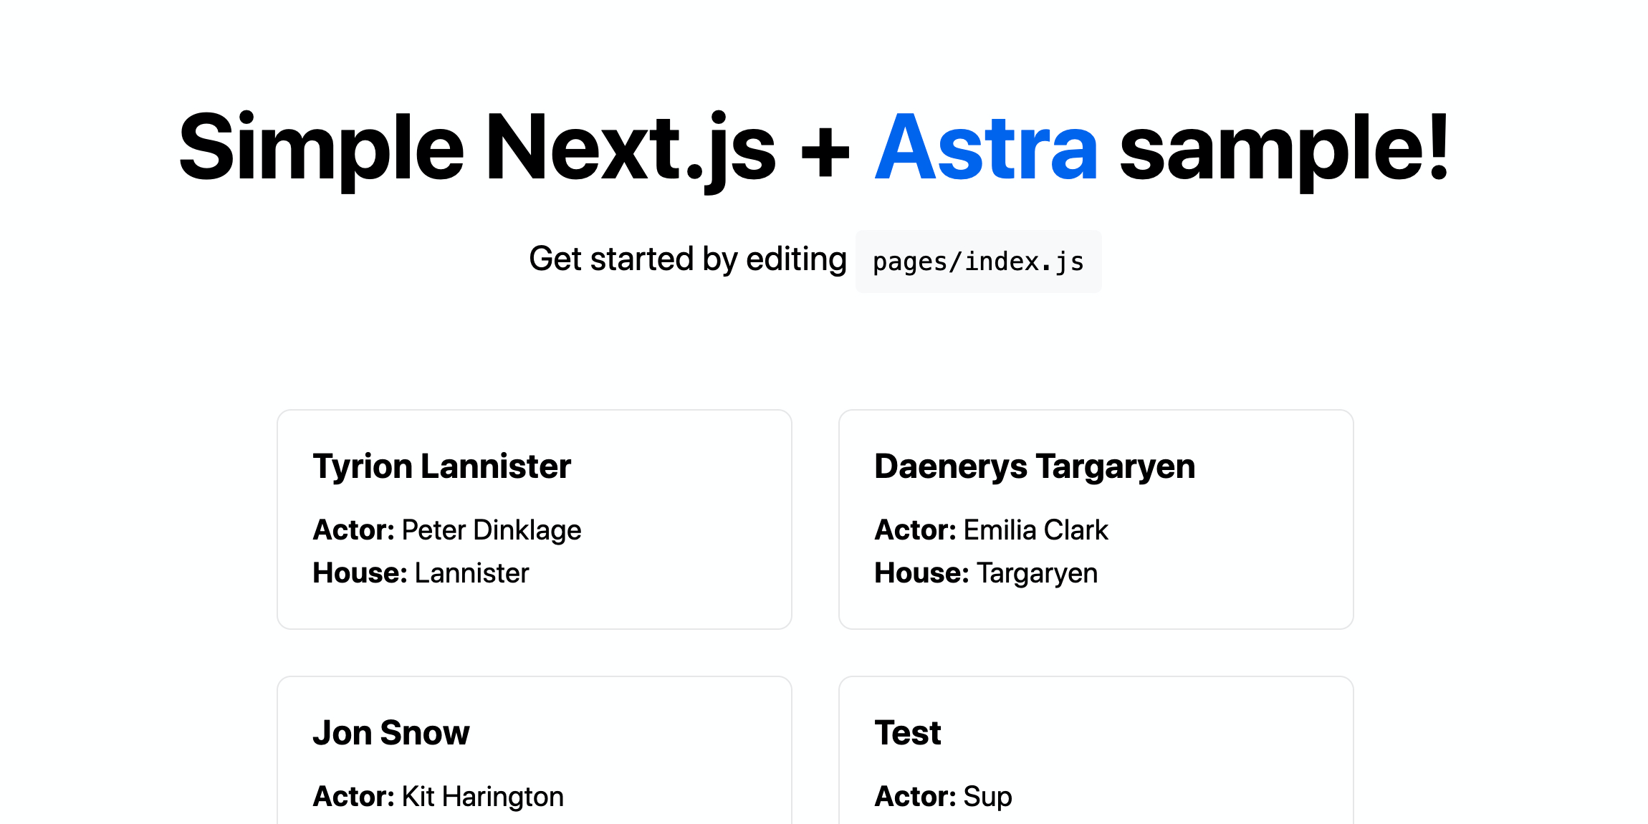Click 'Get started by editing' text
The width and height of the screenshot is (1648, 824).
pyautogui.click(x=687, y=259)
